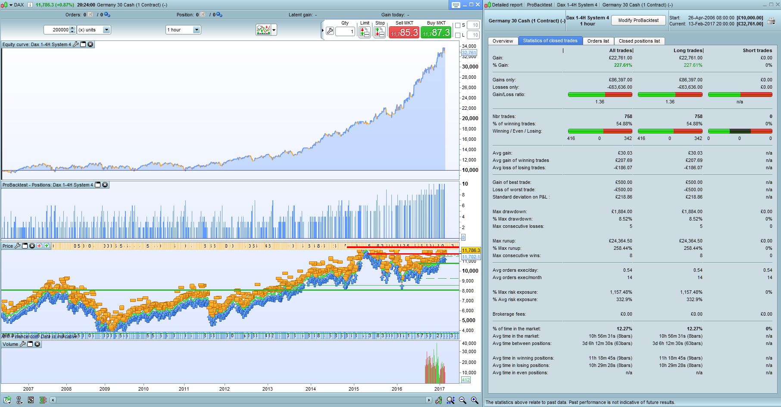
Task: Enable the S checkbox in order panel
Action: pyautogui.click(x=458, y=25)
